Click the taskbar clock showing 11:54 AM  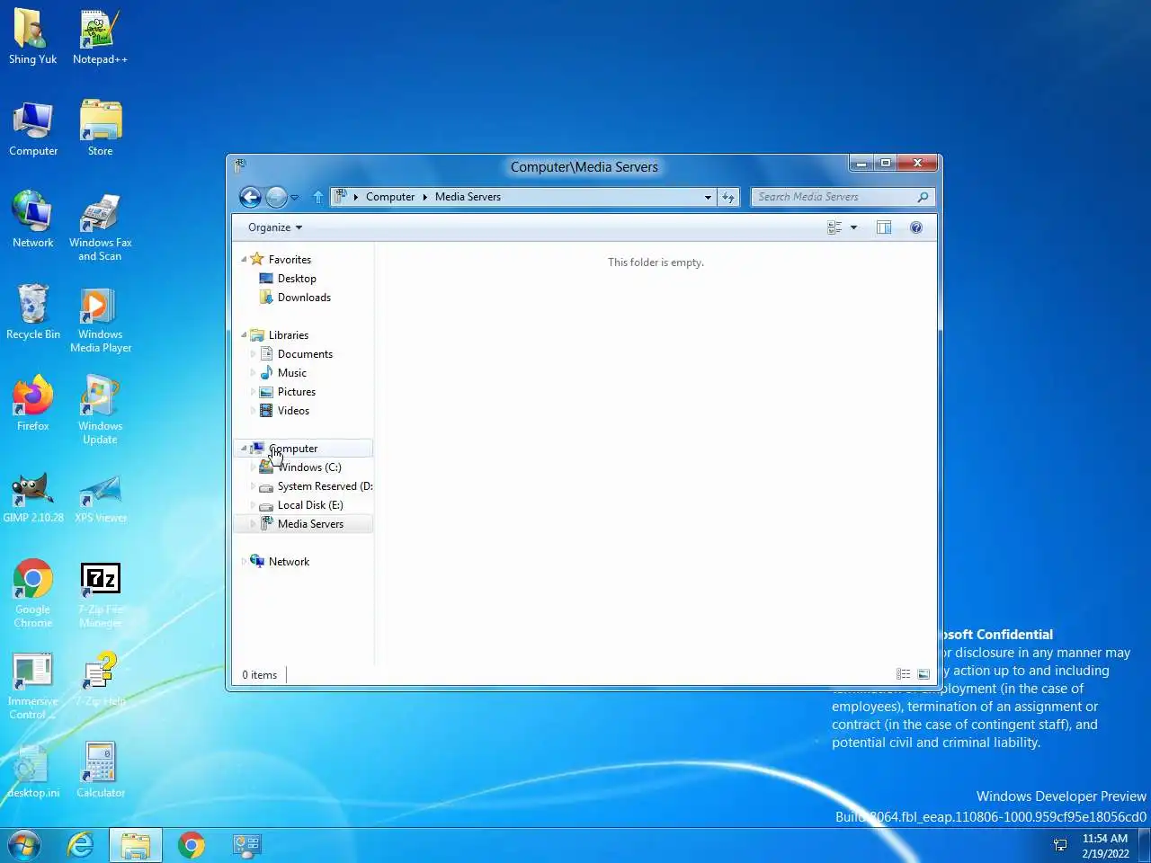pyautogui.click(x=1105, y=845)
